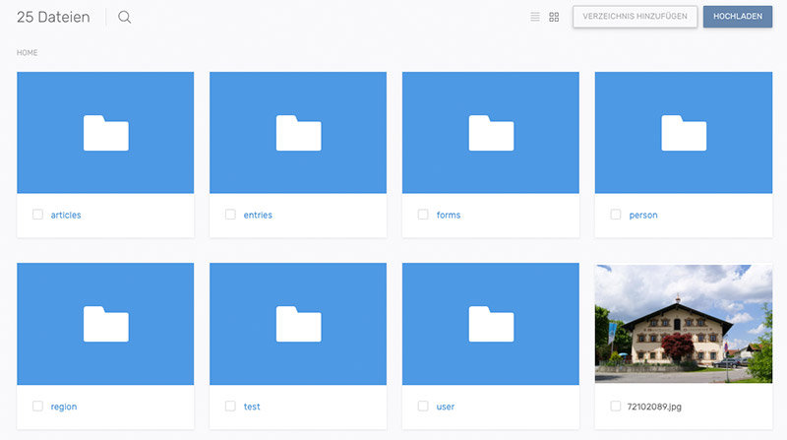Toggle the region folder checkbox

click(37, 406)
